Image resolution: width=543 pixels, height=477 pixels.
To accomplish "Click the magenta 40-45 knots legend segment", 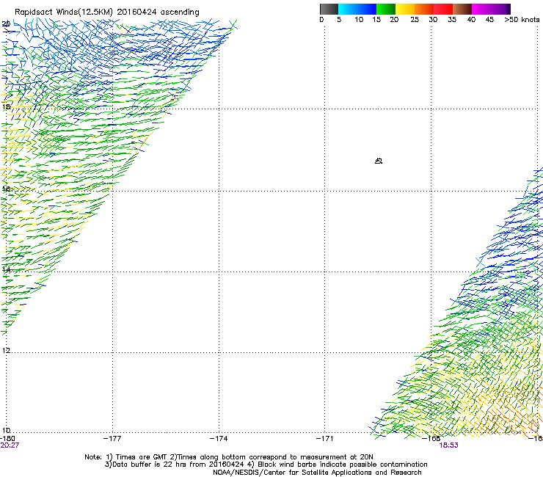I will coord(481,9).
